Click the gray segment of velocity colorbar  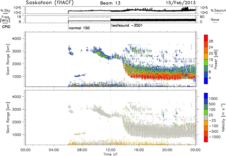click(x=206, y=117)
